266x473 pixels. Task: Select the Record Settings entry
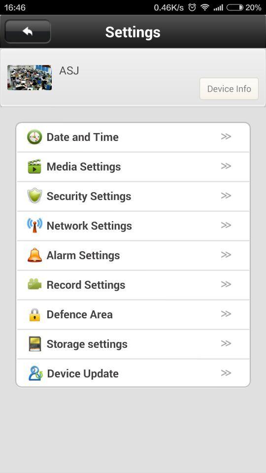point(133,285)
